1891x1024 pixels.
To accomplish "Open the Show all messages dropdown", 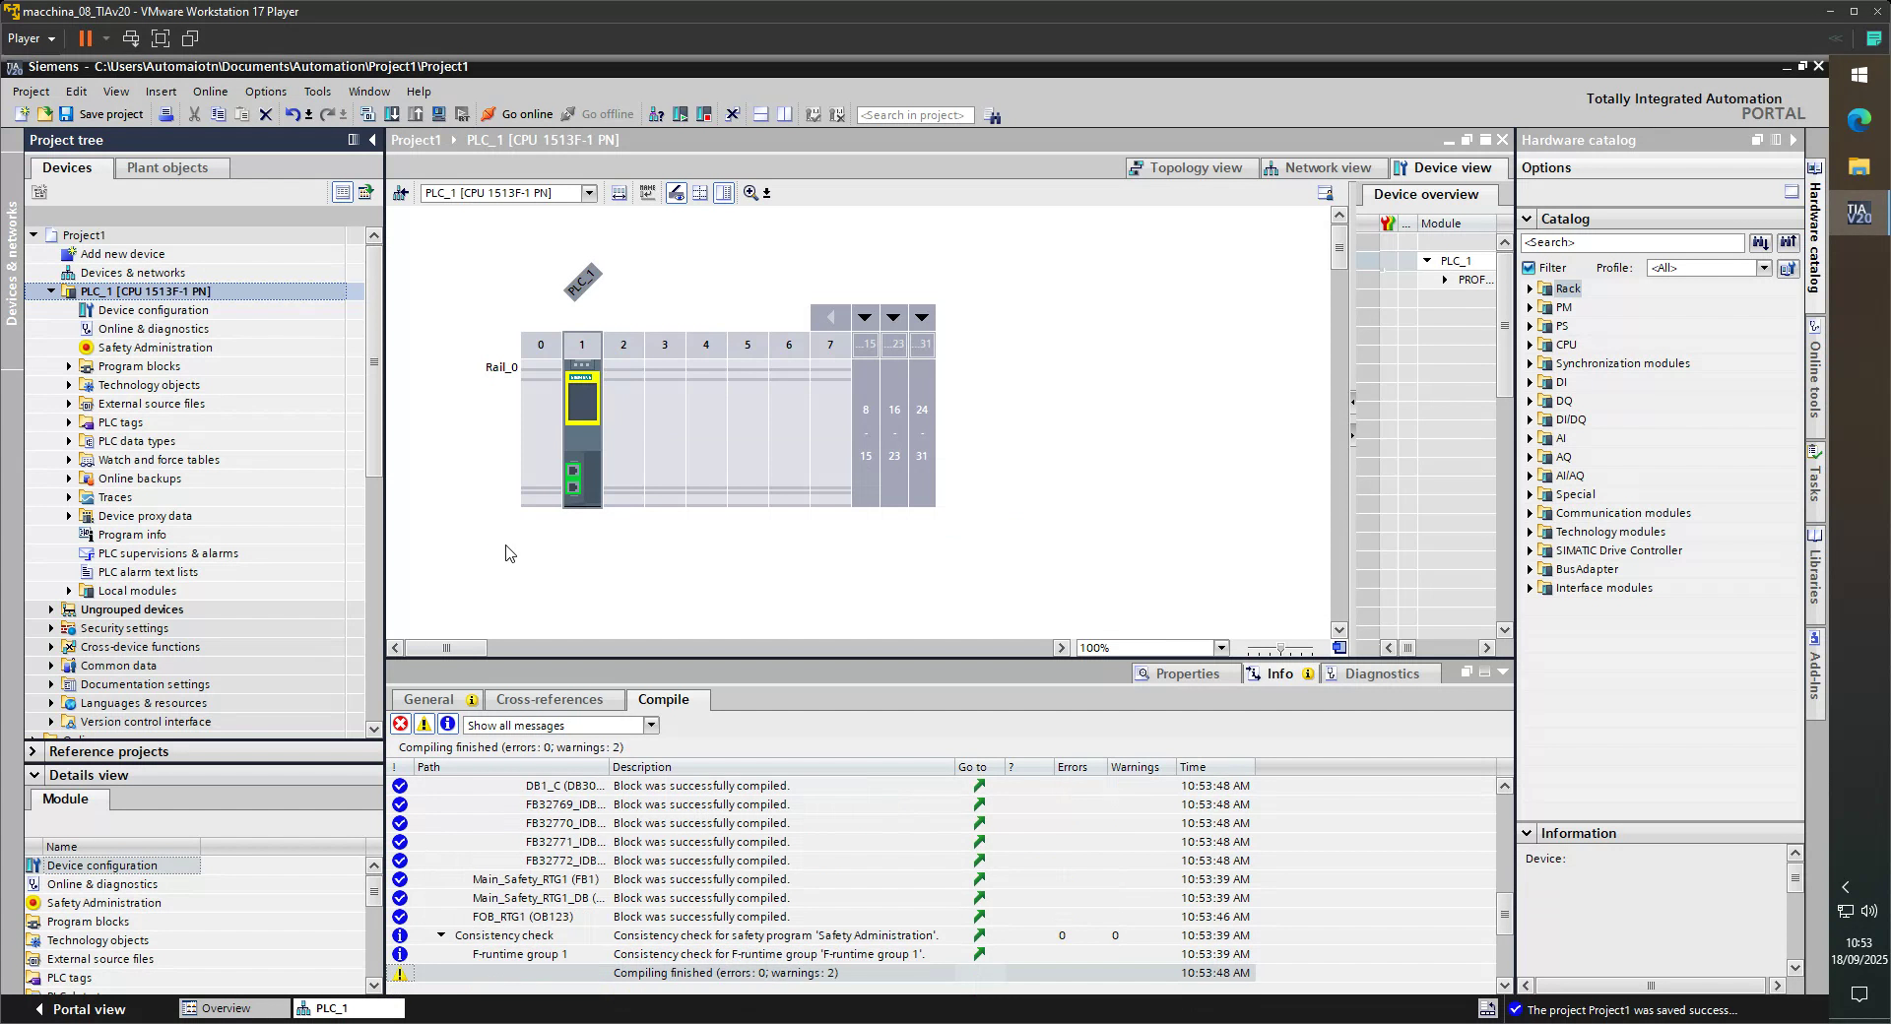I will click(x=650, y=724).
